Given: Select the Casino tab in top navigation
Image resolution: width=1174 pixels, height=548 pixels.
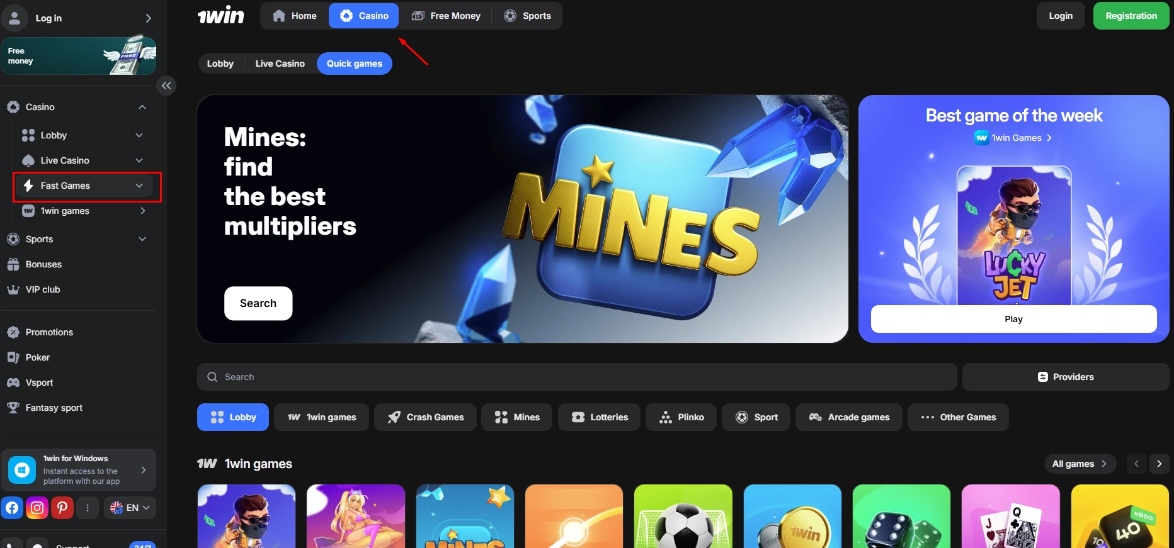Looking at the screenshot, I should point(363,16).
